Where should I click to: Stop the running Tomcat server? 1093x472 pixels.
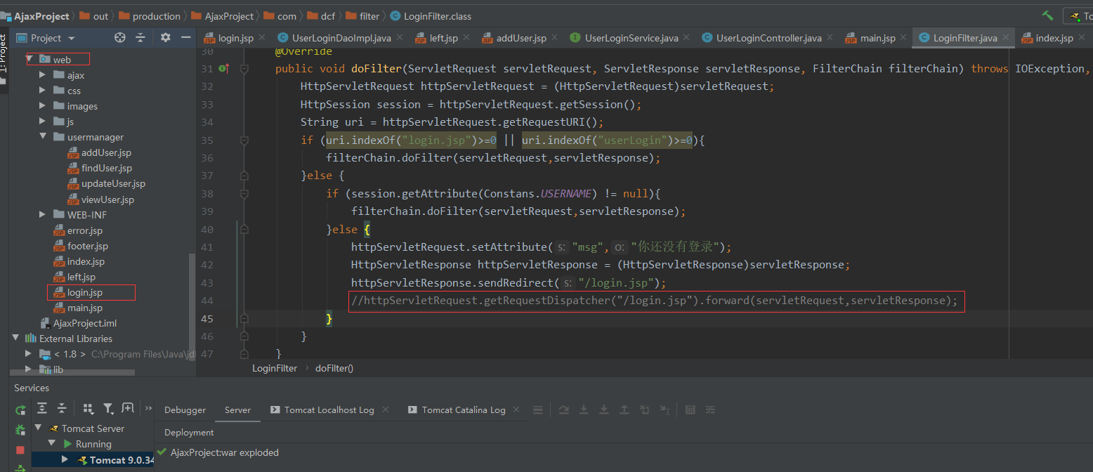20,450
